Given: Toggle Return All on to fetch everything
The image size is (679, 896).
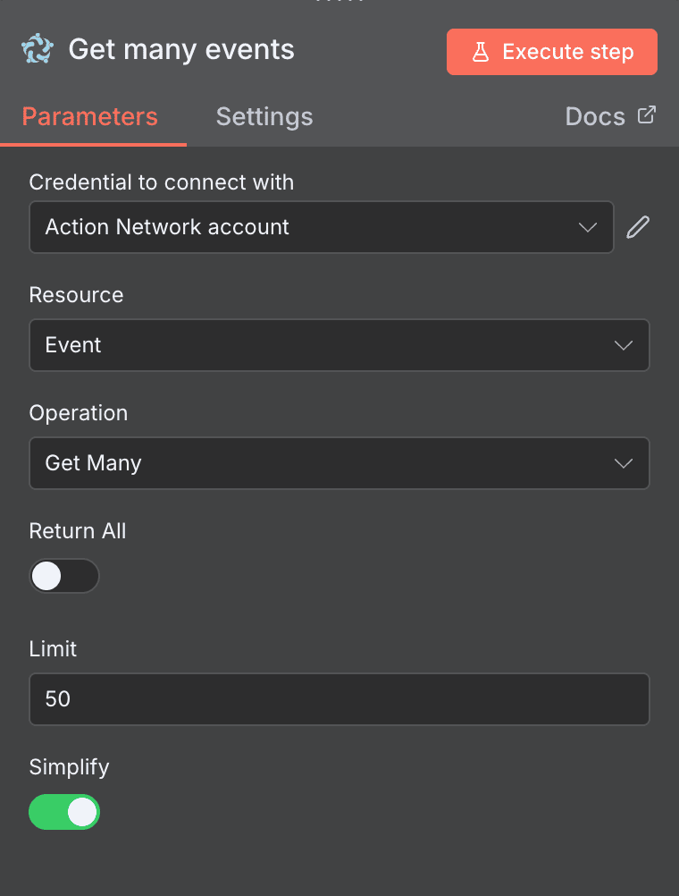Looking at the screenshot, I should pos(64,576).
